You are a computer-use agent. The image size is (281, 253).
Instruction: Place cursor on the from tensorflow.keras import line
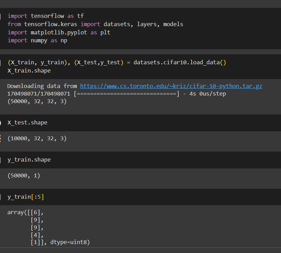click(x=95, y=24)
